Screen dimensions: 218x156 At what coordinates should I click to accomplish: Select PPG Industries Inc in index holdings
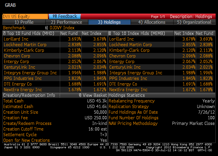click(x=128, y=78)
